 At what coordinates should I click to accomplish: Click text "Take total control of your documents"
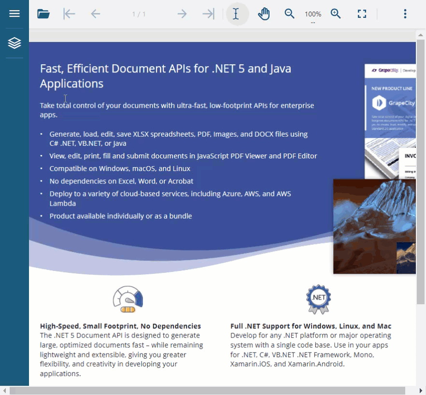[177, 110]
